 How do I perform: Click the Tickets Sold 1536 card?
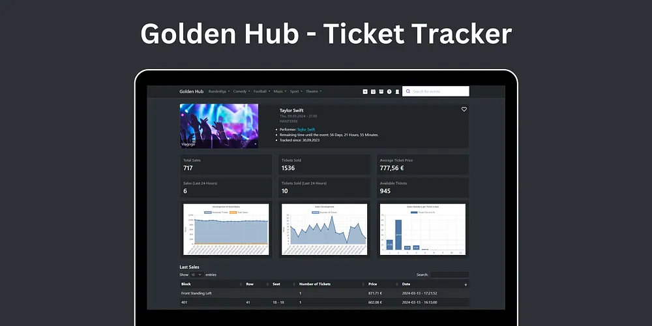324,165
